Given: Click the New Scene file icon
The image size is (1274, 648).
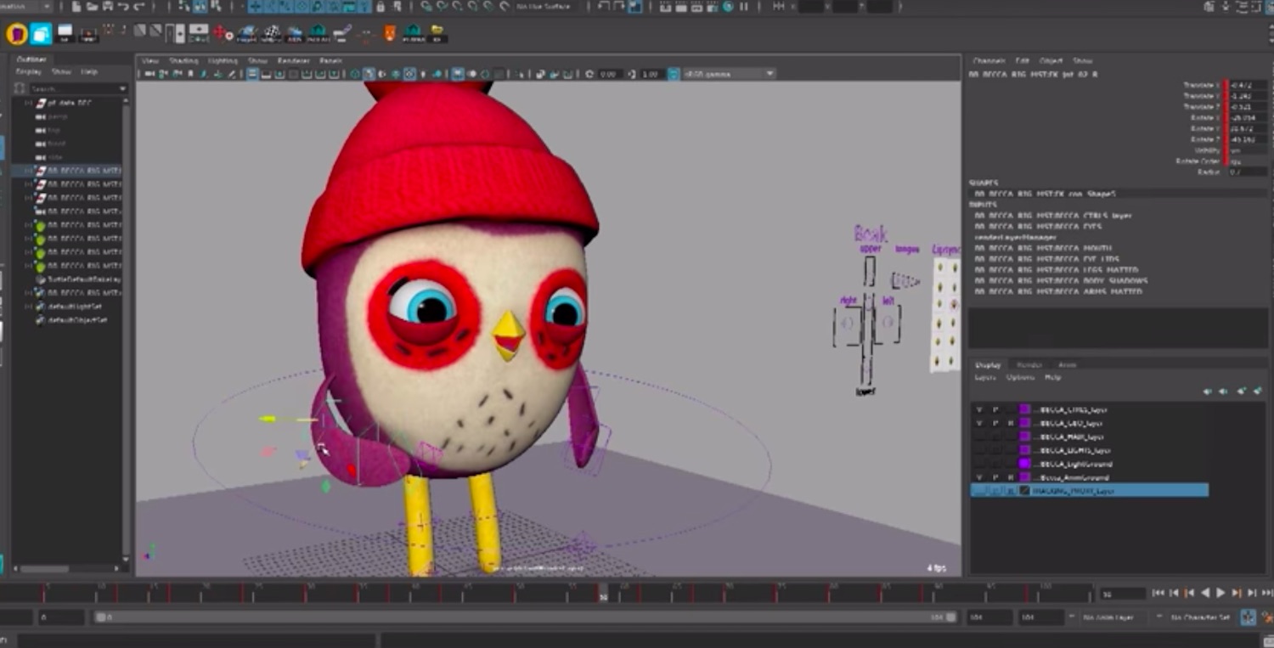Looking at the screenshot, I should click(x=76, y=7).
